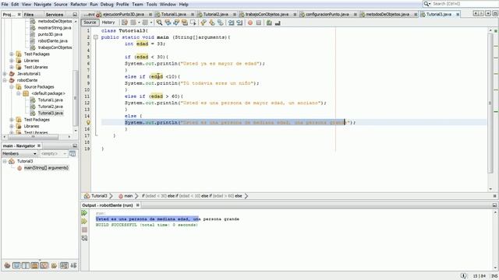This screenshot has width=499, height=280.
Task: Open the Refactor menu
Action: point(79,4)
